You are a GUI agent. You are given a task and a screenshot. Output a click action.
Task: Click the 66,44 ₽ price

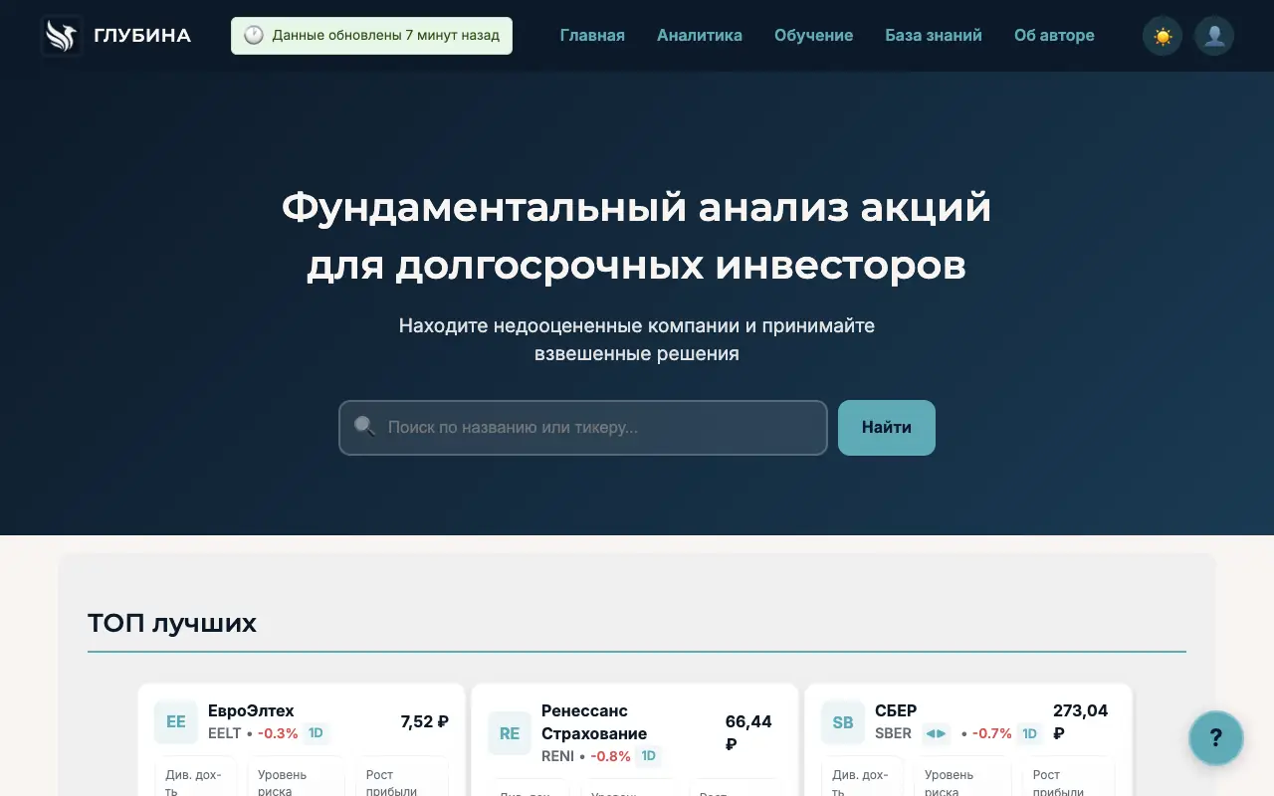pos(748,733)
